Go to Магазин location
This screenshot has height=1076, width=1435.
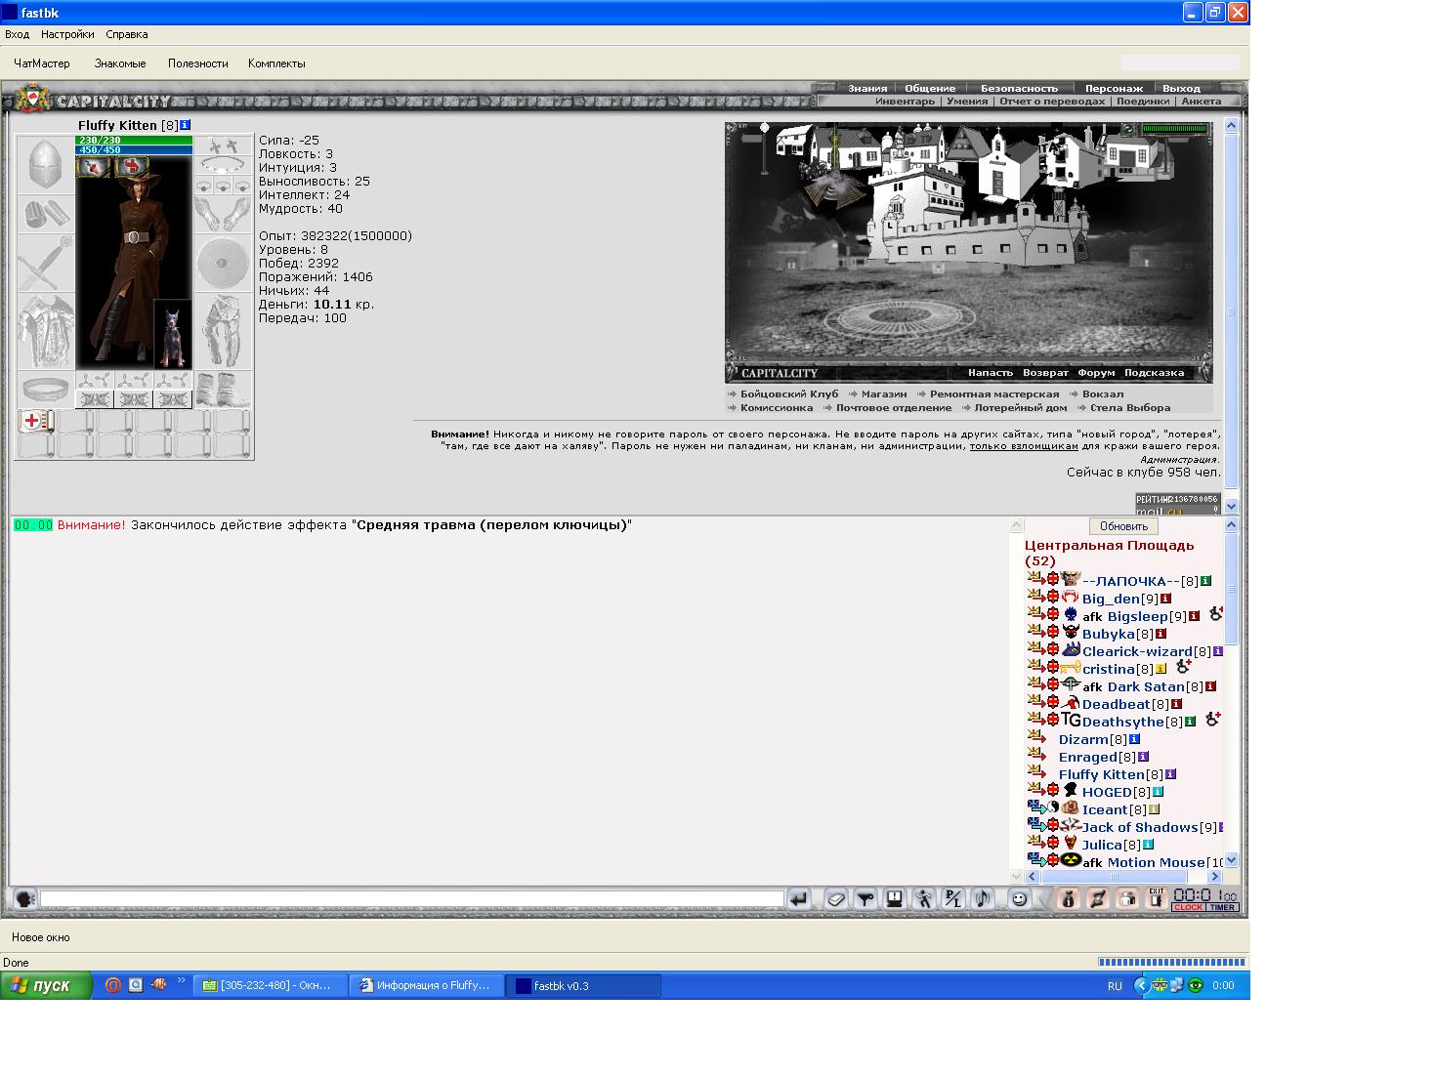click(884, 394)
